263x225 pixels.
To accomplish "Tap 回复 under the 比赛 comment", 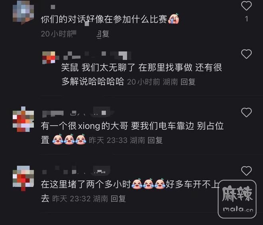I will click(x=103, y=34).
